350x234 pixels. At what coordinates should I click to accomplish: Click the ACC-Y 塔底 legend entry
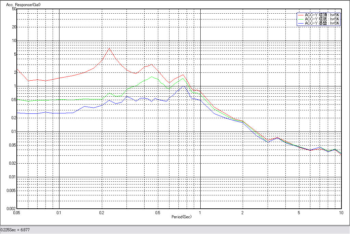point(322,19)
